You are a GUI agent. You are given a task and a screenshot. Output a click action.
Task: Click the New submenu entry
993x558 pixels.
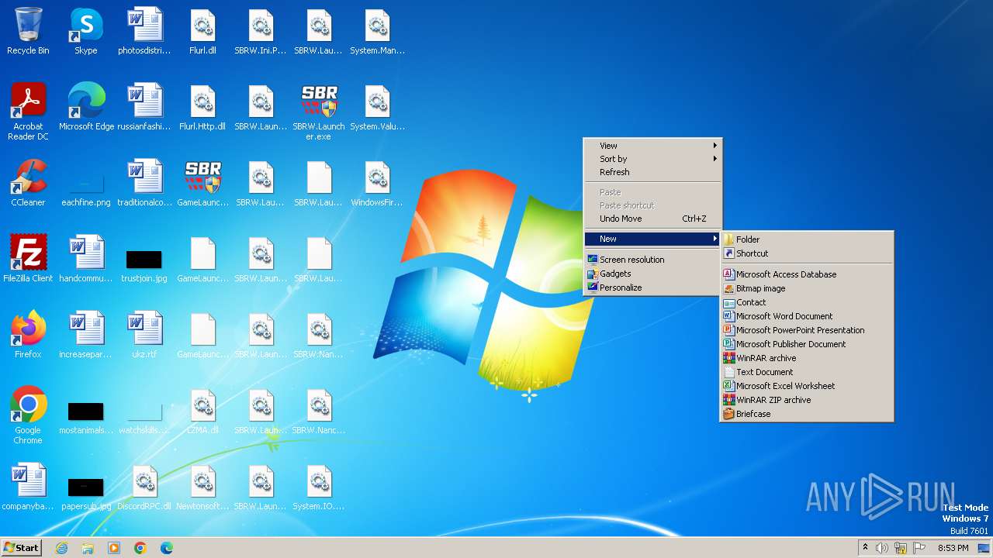point(652,239)
